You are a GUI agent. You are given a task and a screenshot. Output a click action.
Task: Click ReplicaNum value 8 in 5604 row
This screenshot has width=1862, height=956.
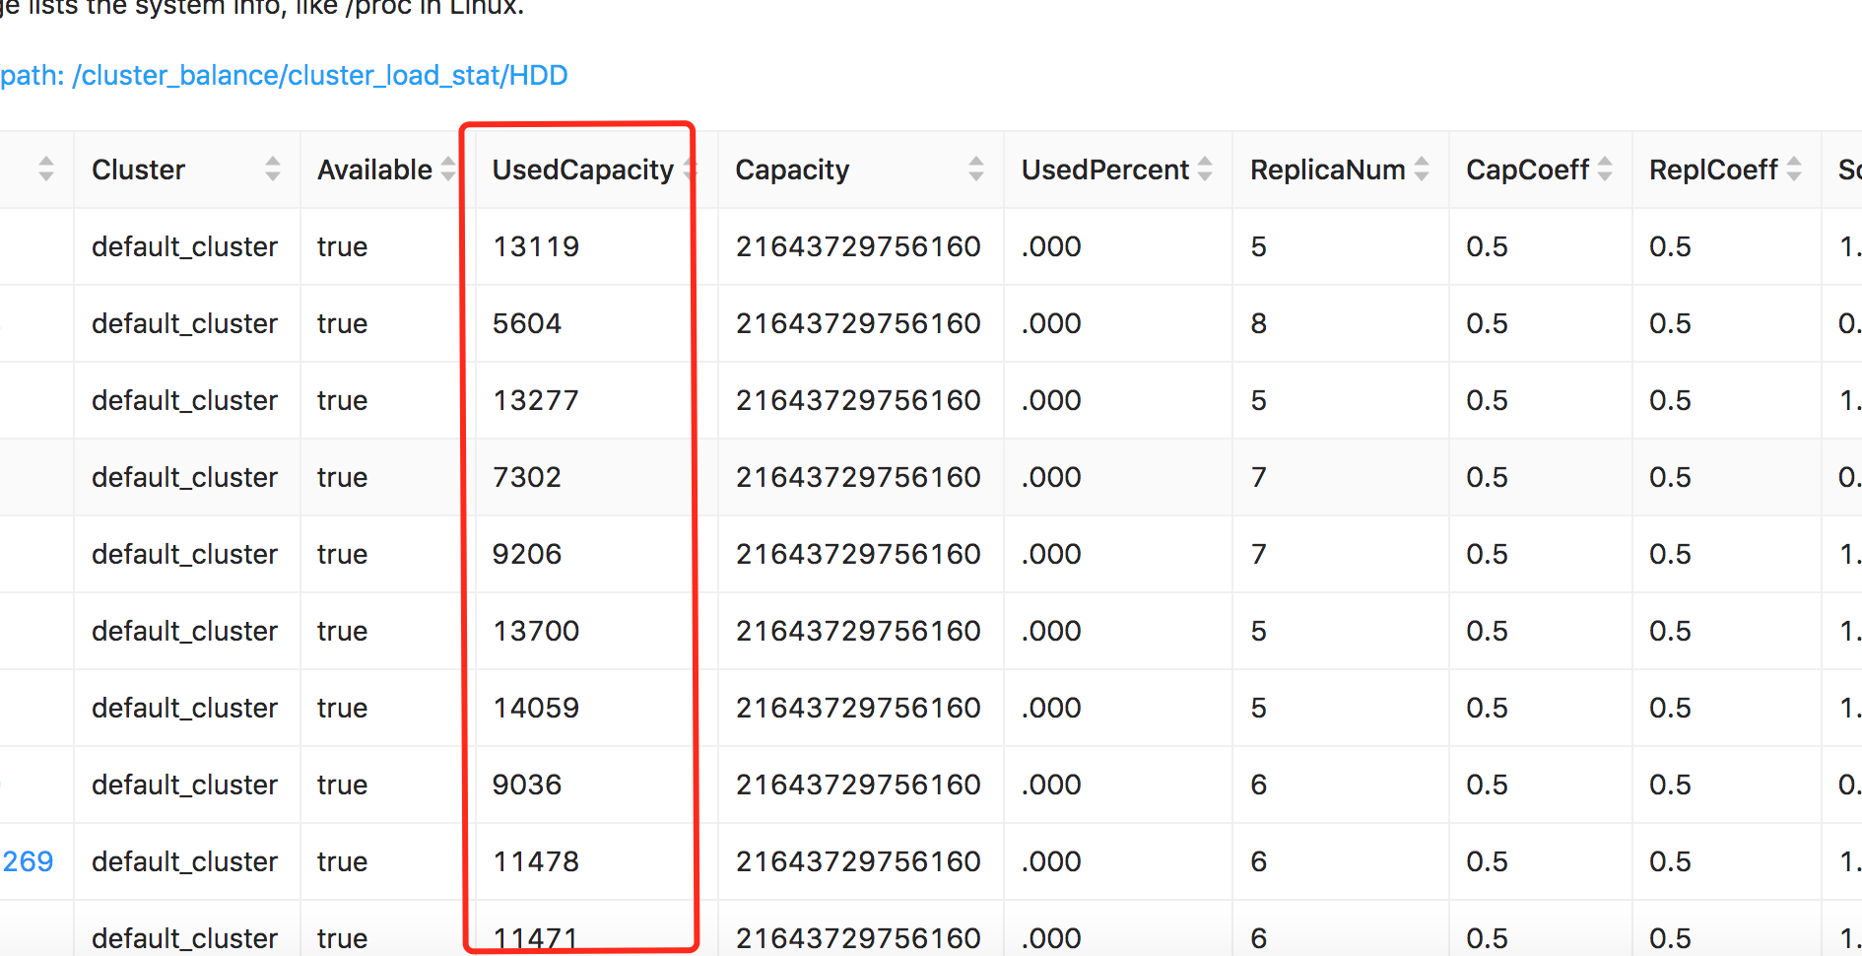coord(1258,323)
